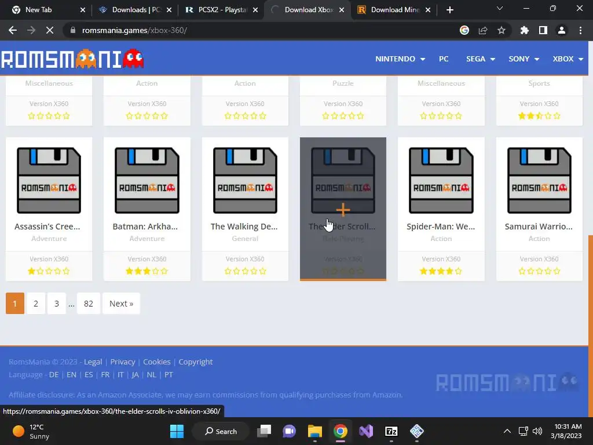
Task: Open taskbar Search box
Action: (x=221, y=431)
